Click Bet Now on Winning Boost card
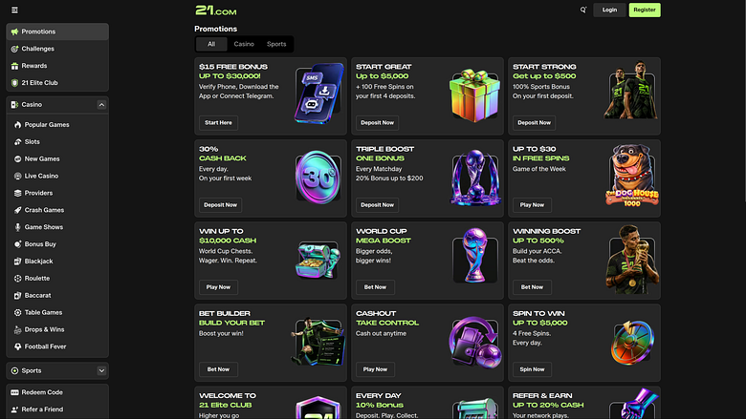 coord(532,287)
